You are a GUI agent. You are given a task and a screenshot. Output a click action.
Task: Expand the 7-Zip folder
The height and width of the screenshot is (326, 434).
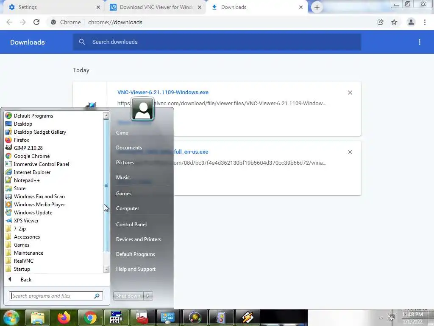click(19, 228)
